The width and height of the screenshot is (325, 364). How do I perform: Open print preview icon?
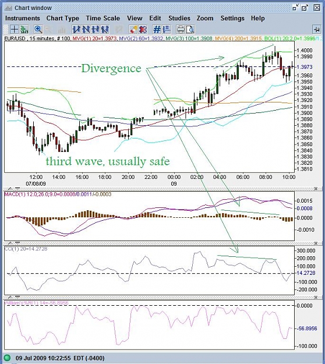coord(190,30)
